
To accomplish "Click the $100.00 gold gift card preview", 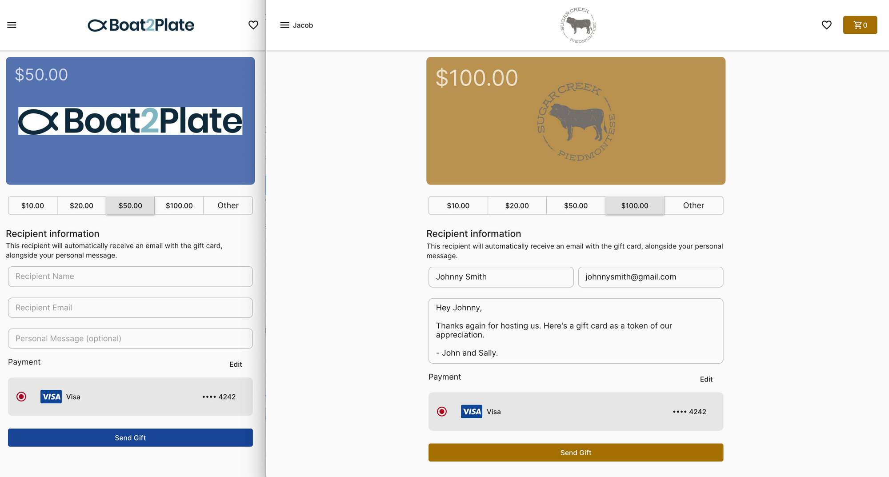I will click(x=576, y=121).
